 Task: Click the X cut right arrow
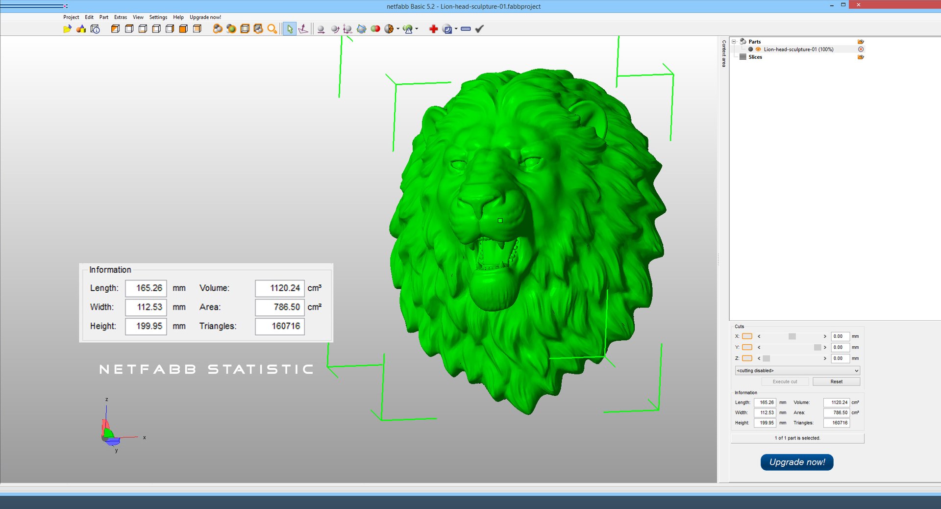click(825, 336)
